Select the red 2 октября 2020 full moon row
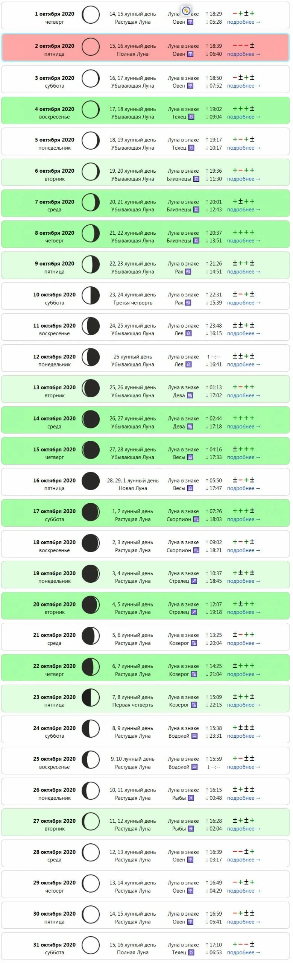 coord(146,47)
